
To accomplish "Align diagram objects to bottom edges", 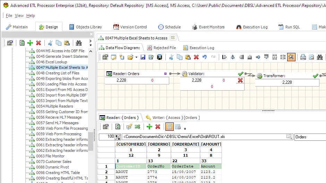I will tap(249, 57).
